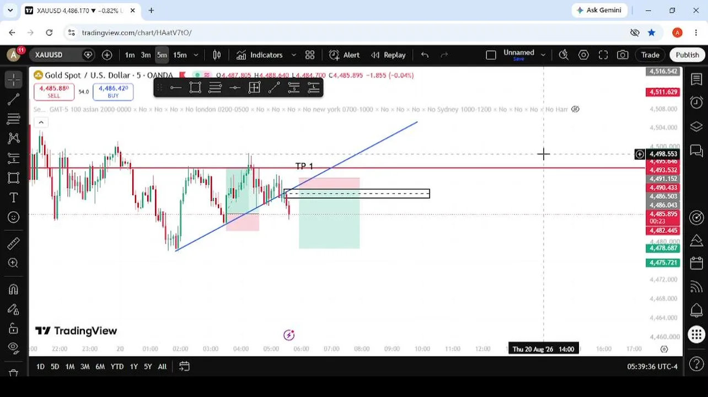Open the Unnamed layout dropdown arrow

click(543, 55)
